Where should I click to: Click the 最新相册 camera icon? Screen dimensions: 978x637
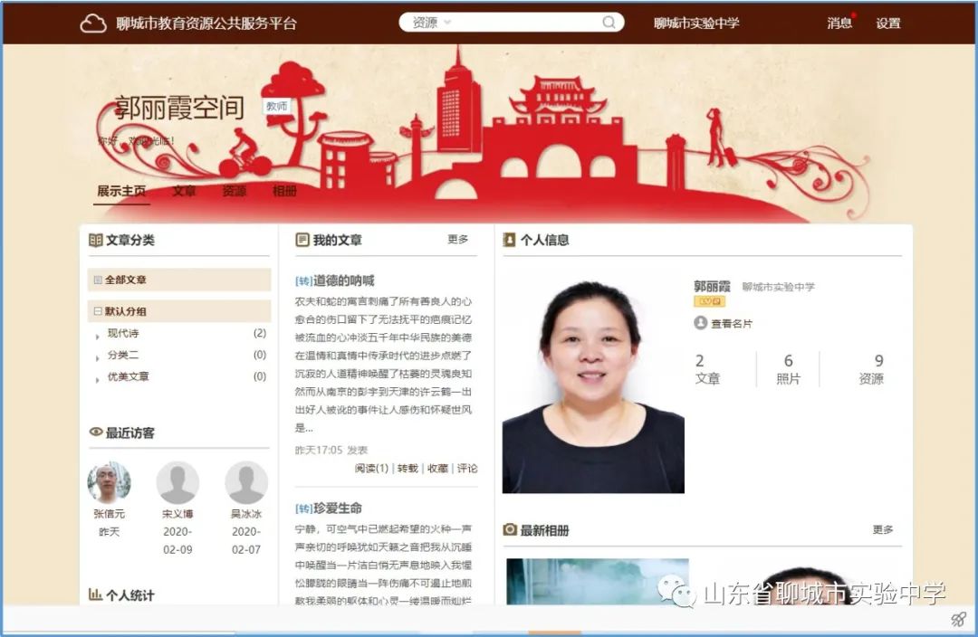[x=510, y=530]
